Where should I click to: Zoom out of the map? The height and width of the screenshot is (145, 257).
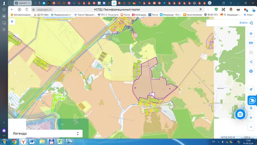tap(251, 127)
